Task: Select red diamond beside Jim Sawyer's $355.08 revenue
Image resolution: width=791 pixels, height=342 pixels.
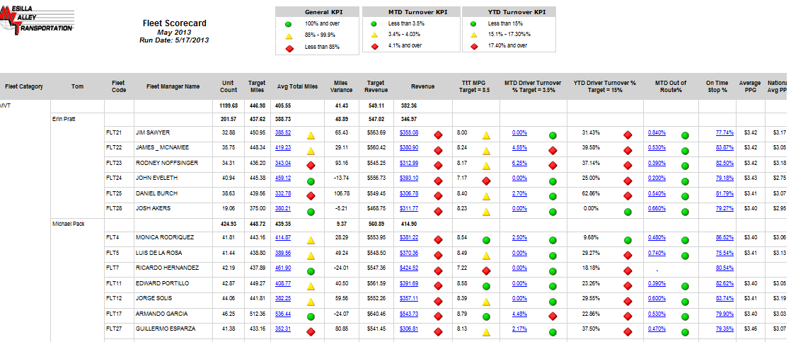Action: click(438, 133)
